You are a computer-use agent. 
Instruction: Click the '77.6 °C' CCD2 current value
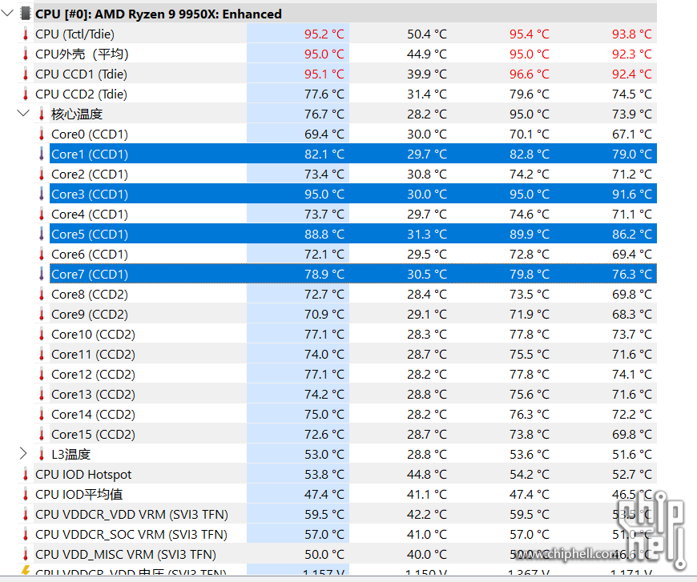coord(324,94)
